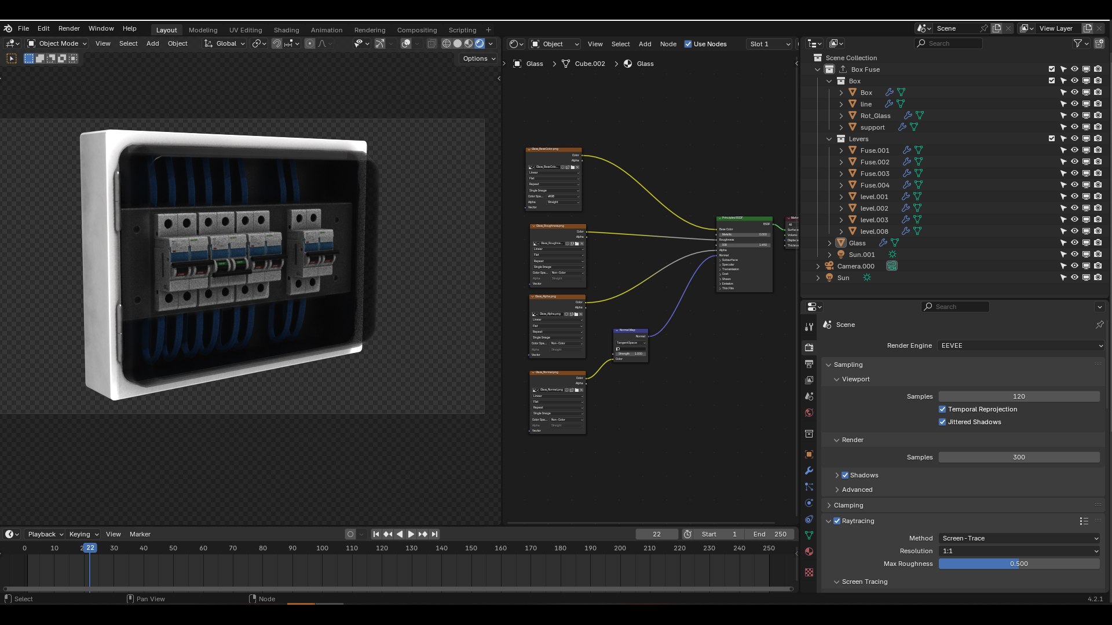Image resolution: width=1112 pixels, height=625 pixels.
Task: Click the viewport Options button
Action: (x=479, y=58)
